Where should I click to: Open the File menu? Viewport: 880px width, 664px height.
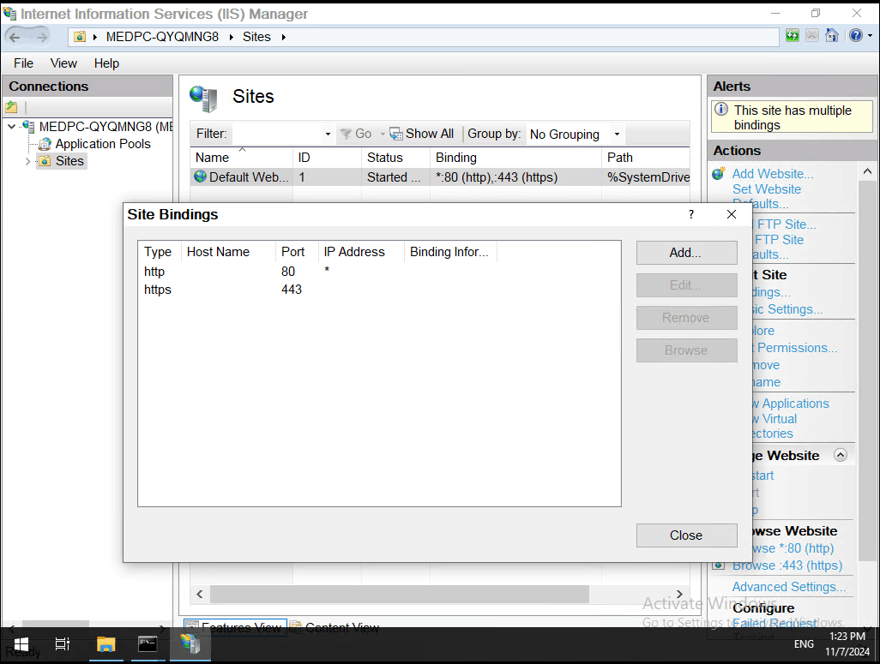[x=22, y=63]
